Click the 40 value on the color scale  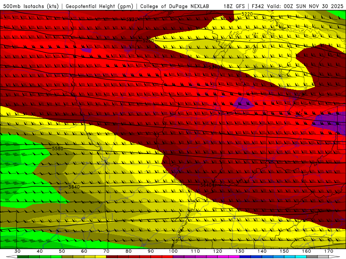(40, 251)
